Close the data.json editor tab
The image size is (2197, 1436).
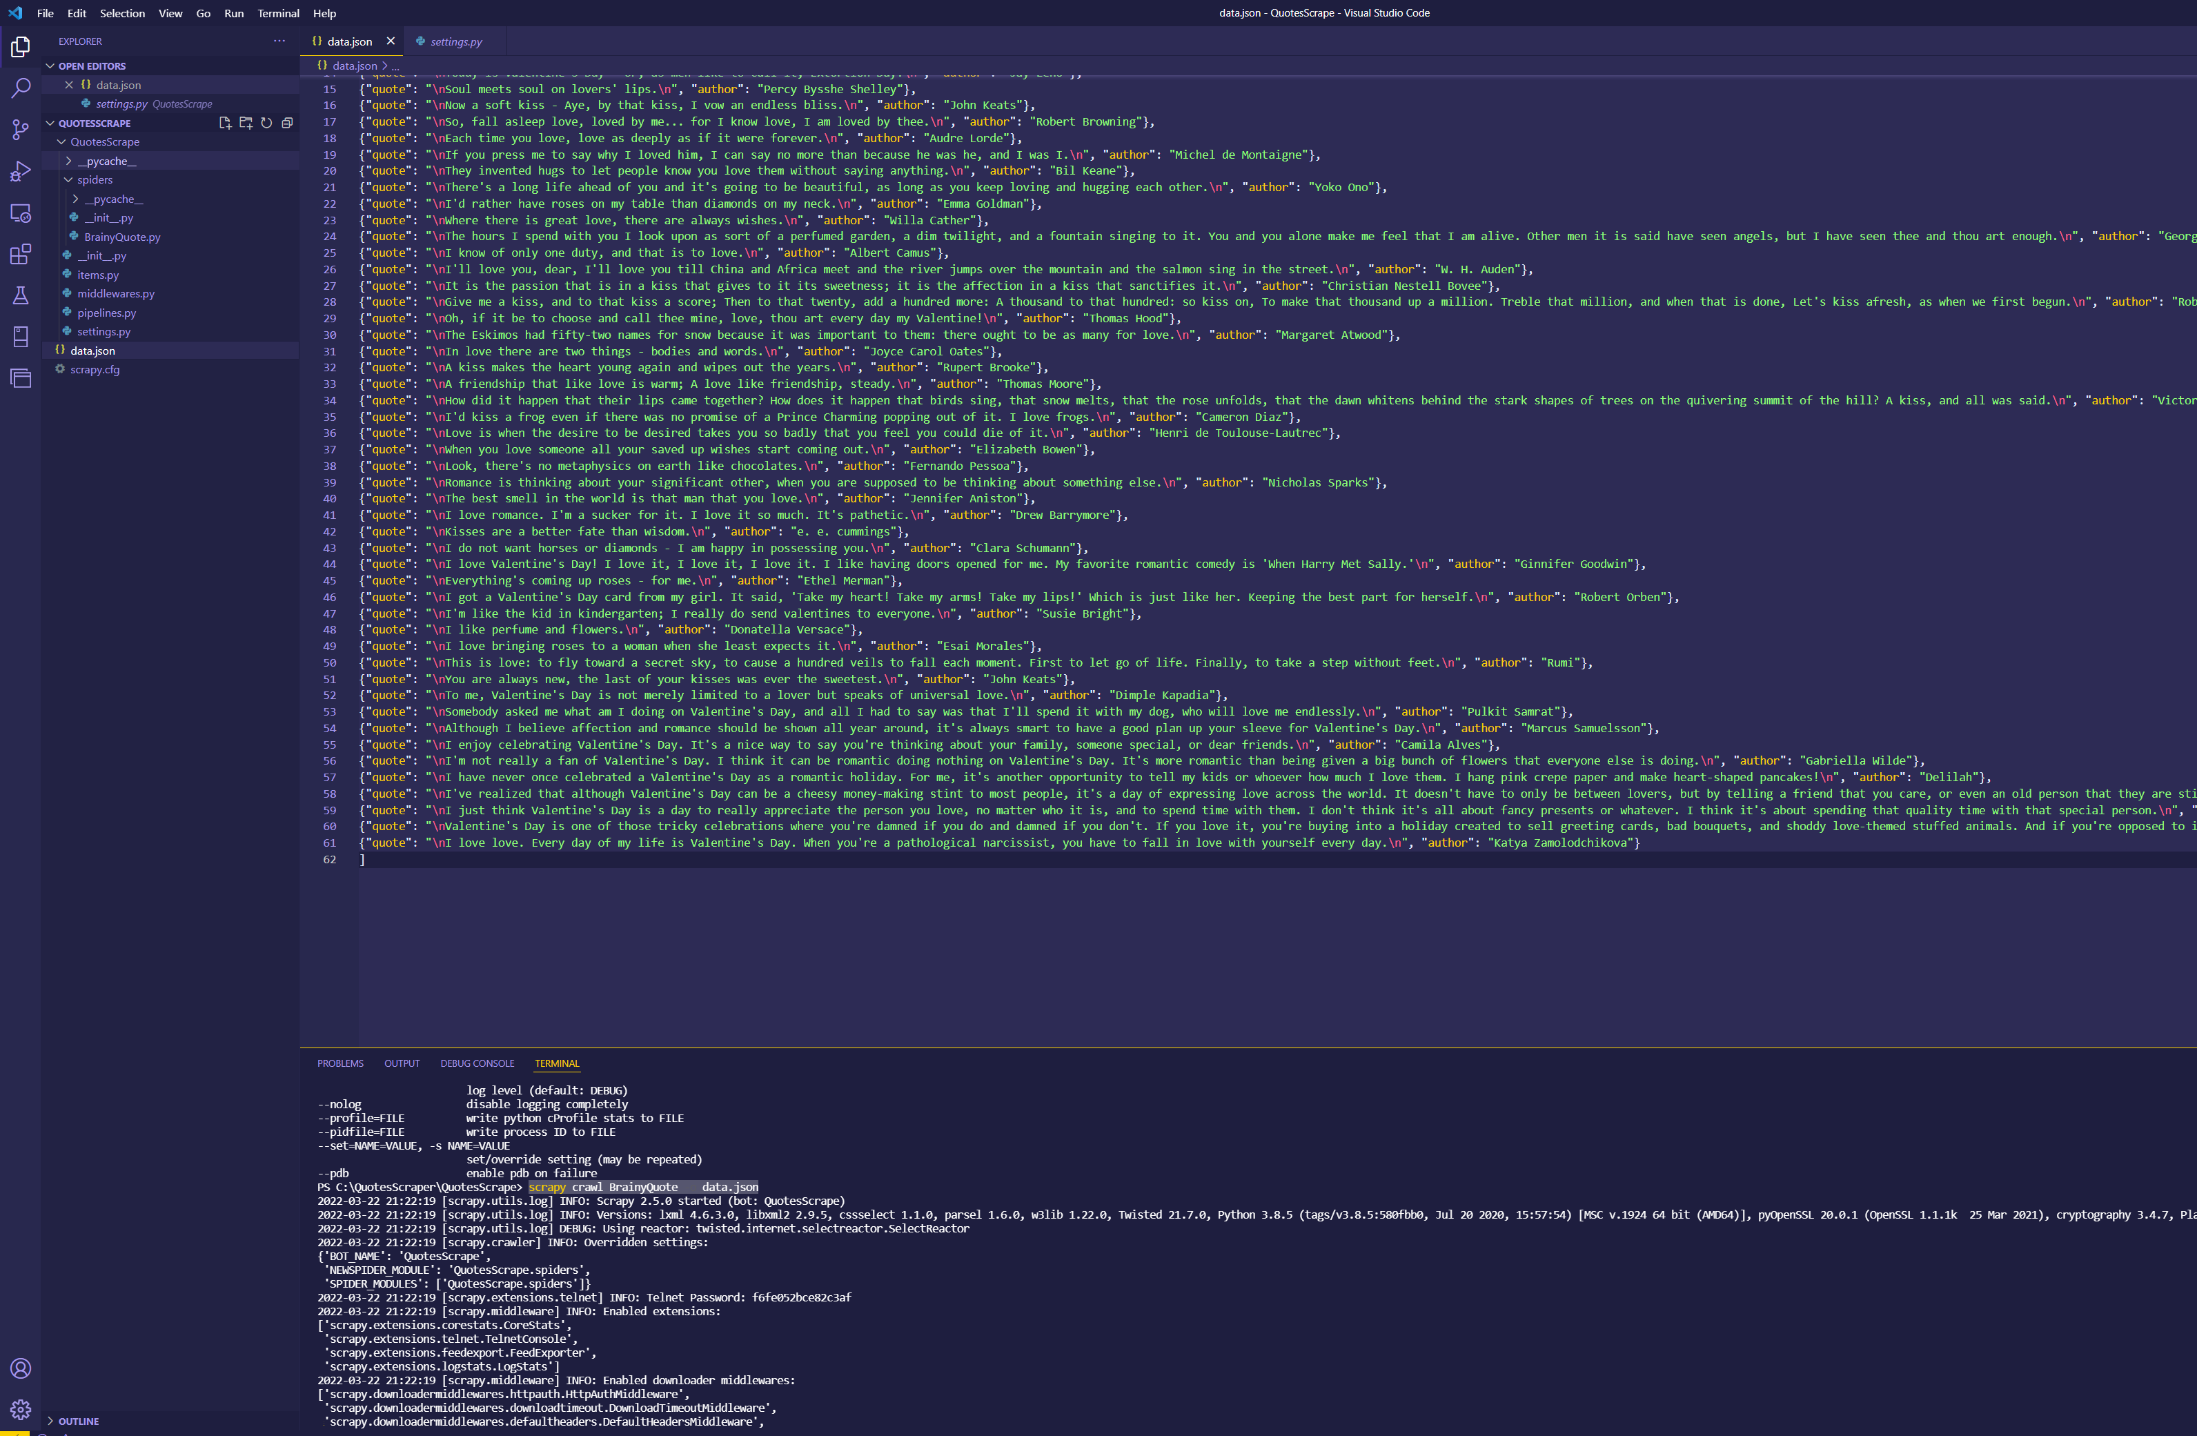[391, 41]
